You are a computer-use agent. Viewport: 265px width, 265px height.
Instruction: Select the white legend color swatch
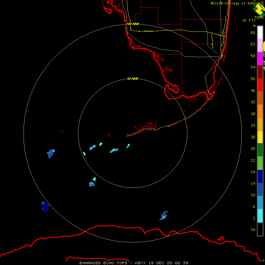coord(260,32)
